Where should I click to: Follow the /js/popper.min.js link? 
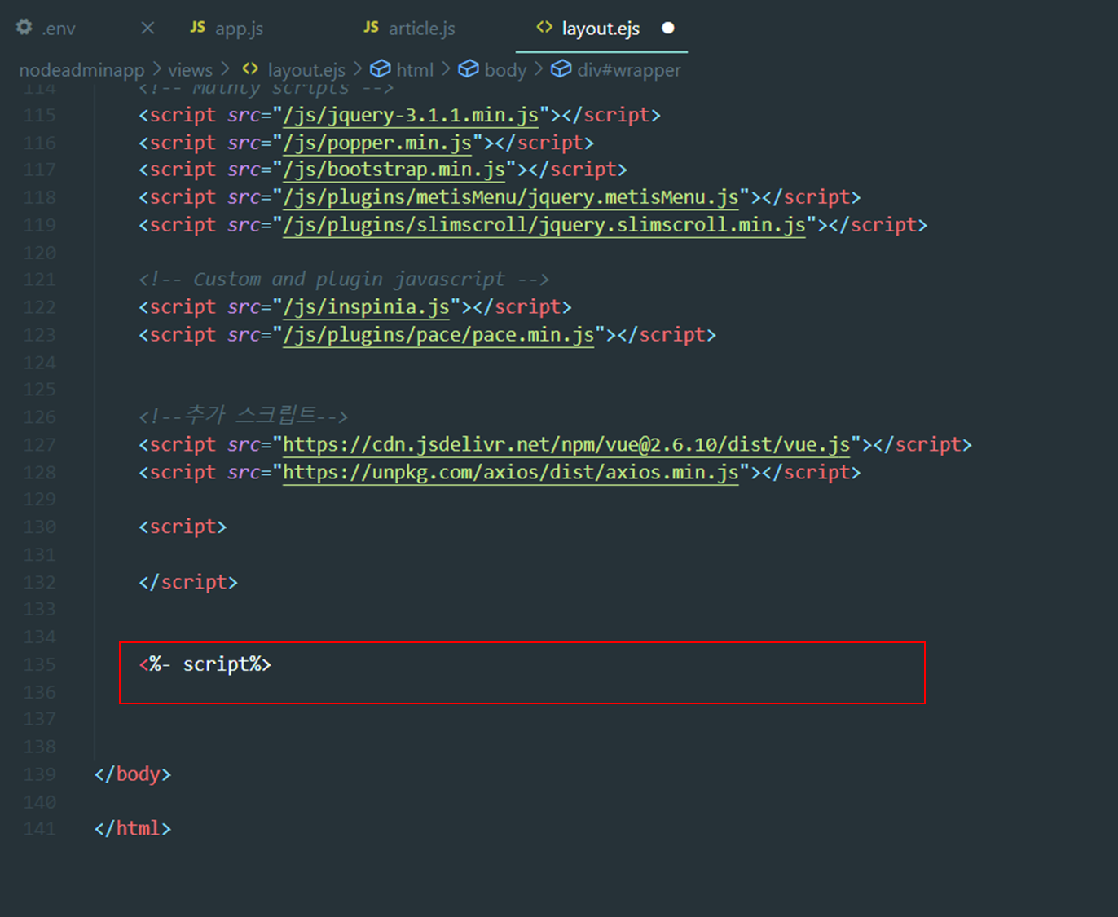click(377, 143)
